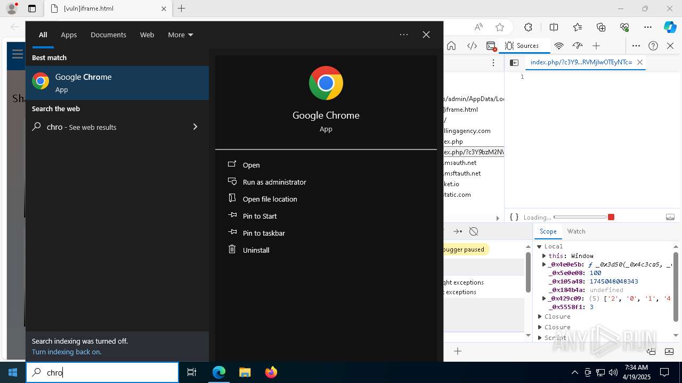Collapse the Local scope section

[x=539, y=246]
